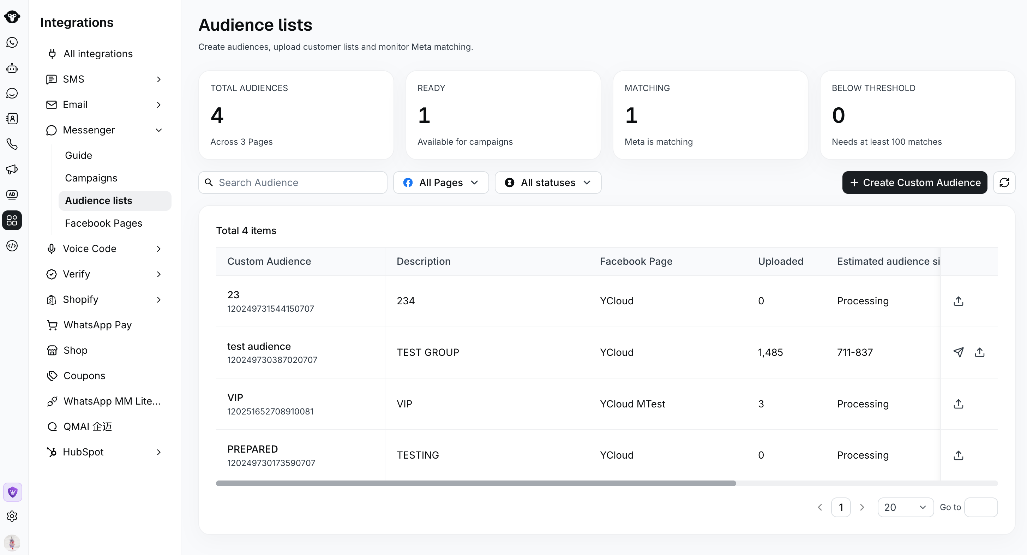1027x555 pixels.
Task: Go to previous page arrow in pagination
Action: point(820,507)
